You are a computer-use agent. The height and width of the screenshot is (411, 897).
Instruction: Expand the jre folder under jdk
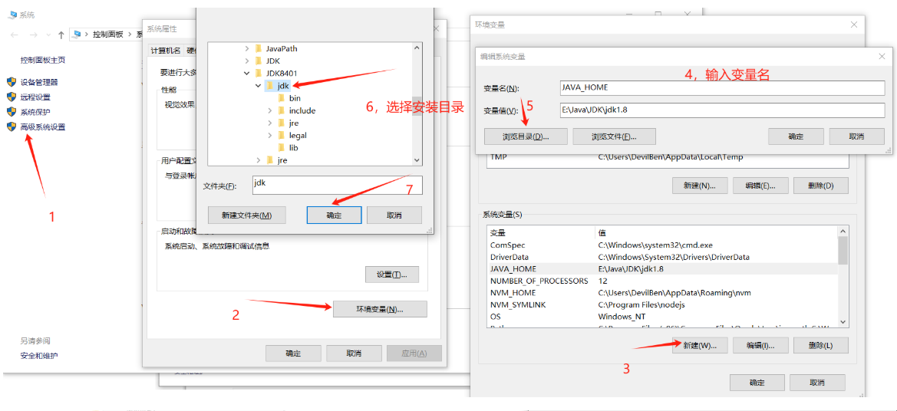click(270, 123)
